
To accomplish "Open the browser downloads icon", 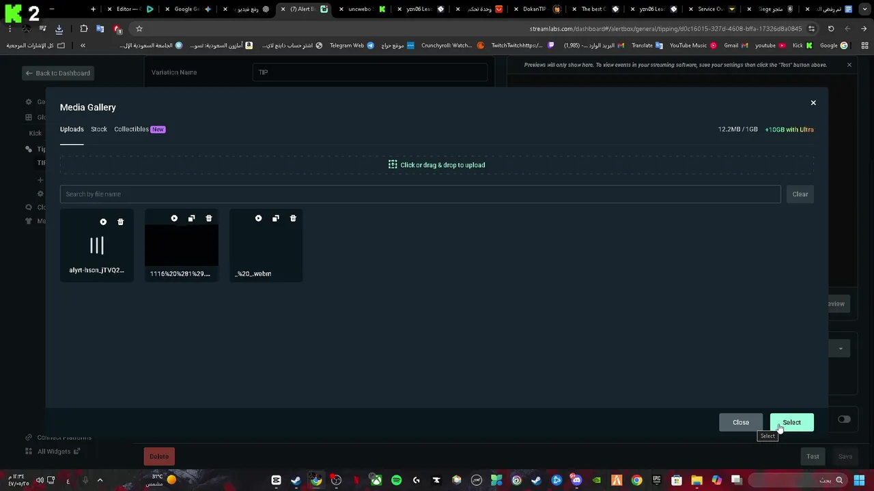I will tap(59, 29).
